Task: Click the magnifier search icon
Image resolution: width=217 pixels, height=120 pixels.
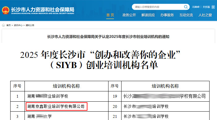Action: 186,7
